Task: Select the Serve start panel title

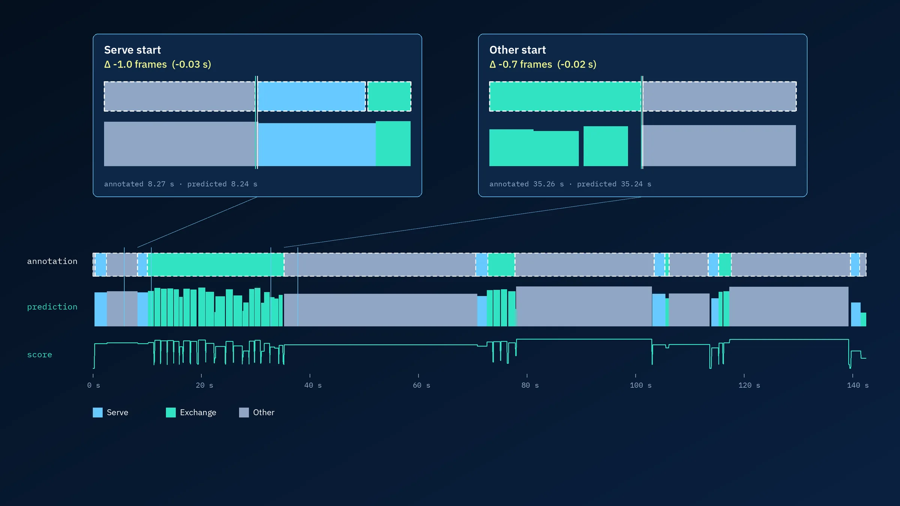Action: tap(132, 50)
